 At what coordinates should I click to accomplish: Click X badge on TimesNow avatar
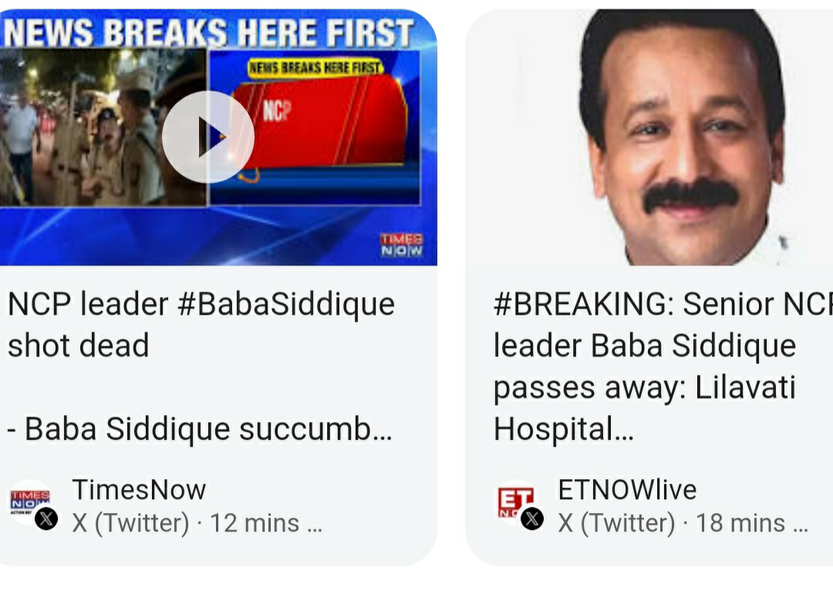point(46,519)
